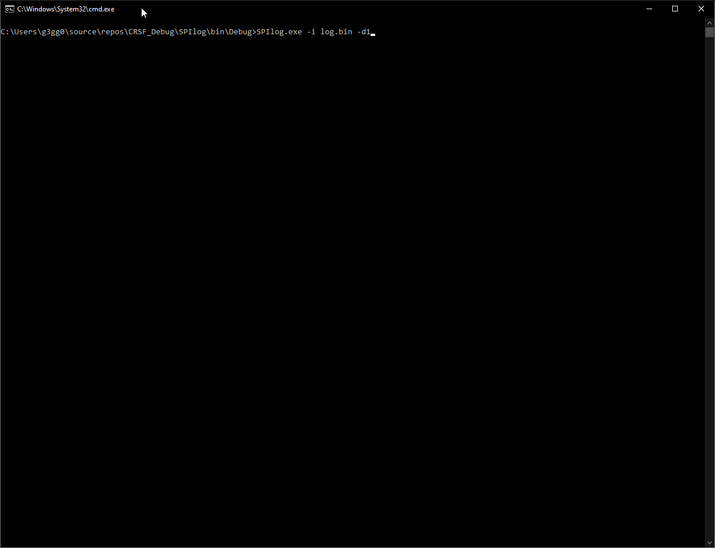The height and width of the screenshot is (548, 715).
Task: Click the C:\Windows\System32\cmd.exe window title
Action: [66, 9]
